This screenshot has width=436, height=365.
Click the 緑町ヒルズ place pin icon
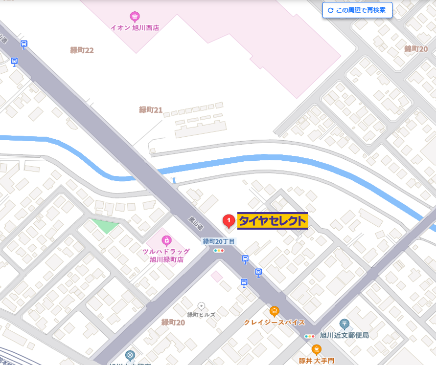[x=201, y=306]
